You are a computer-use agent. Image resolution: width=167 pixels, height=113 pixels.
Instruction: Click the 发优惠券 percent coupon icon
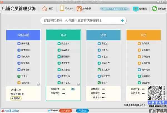[99, 69]
